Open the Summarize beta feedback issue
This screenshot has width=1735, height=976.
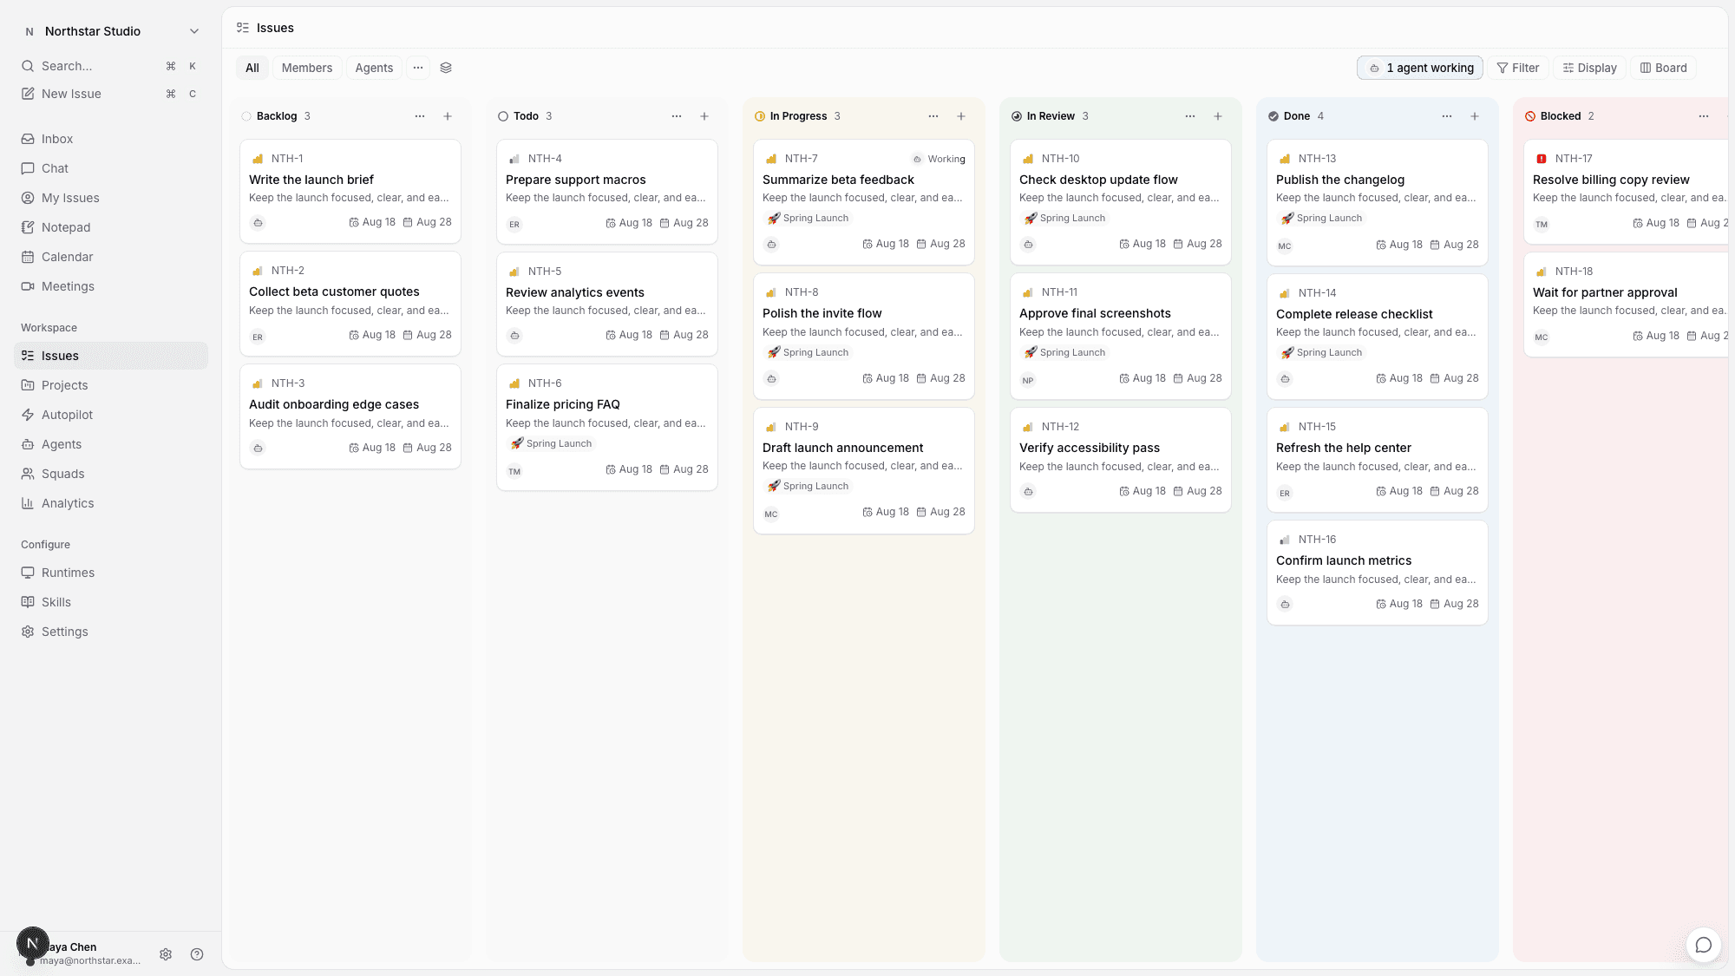pos(864,202)
